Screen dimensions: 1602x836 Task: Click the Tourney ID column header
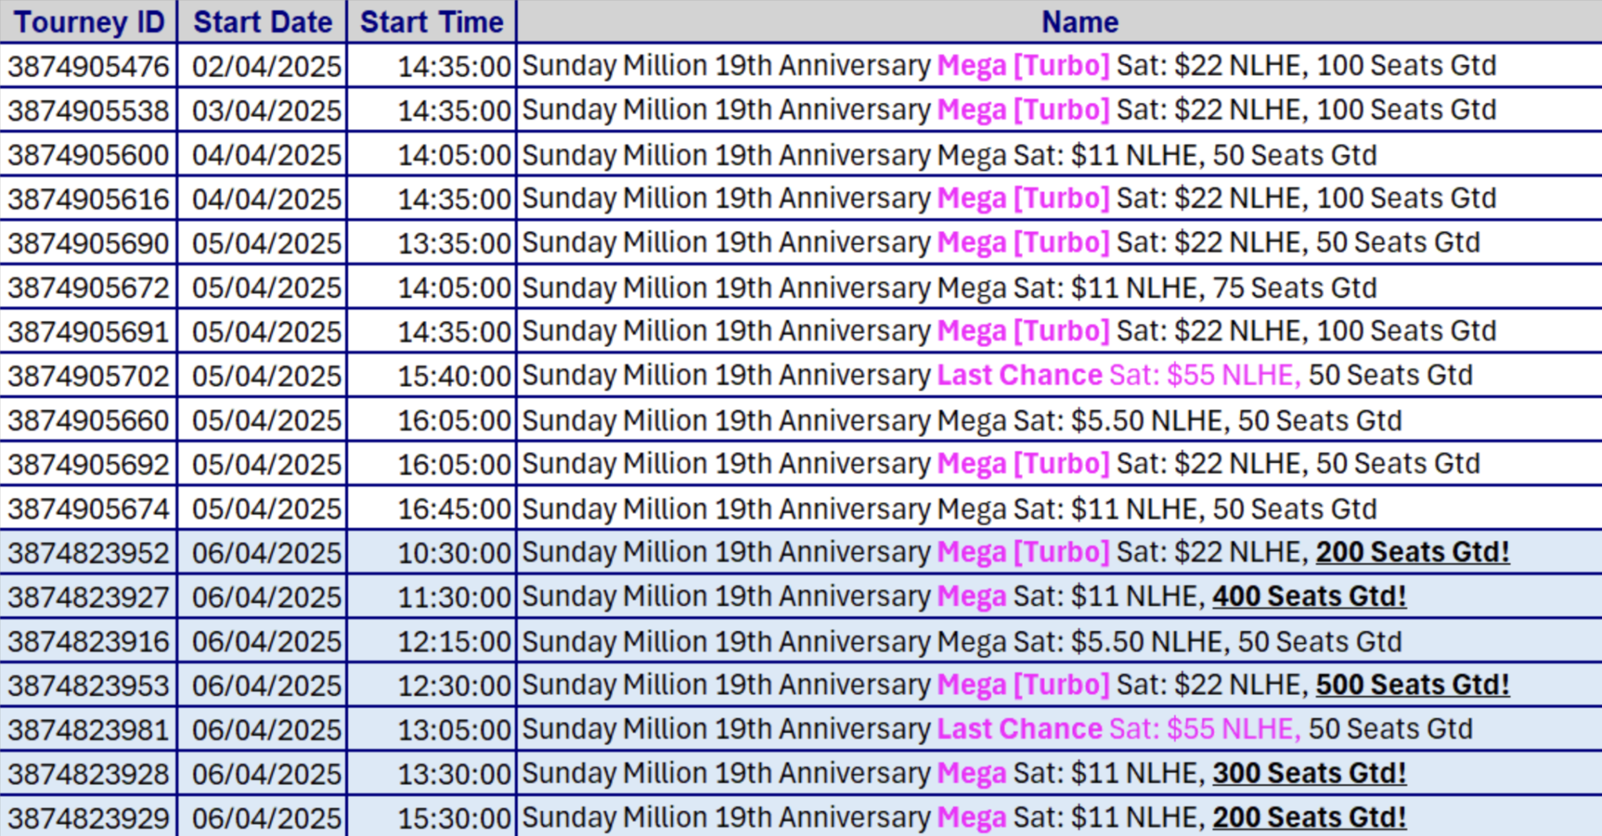pos(89,22)
